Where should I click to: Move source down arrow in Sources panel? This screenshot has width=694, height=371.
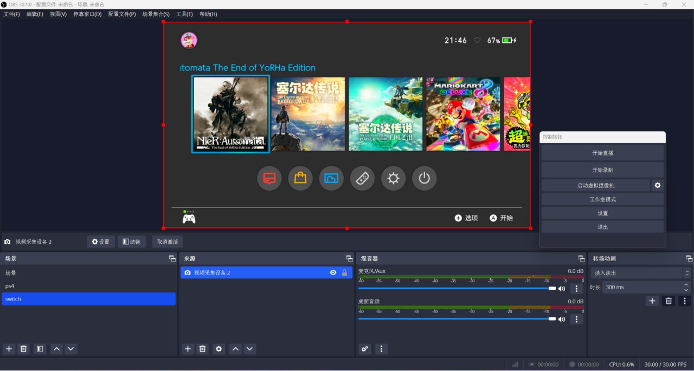pos(250,349)
